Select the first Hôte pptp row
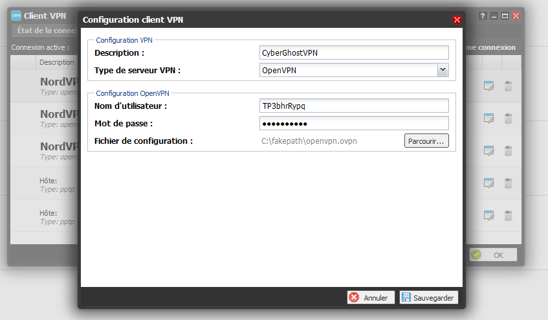548x320 pixels. coord(45,183)
